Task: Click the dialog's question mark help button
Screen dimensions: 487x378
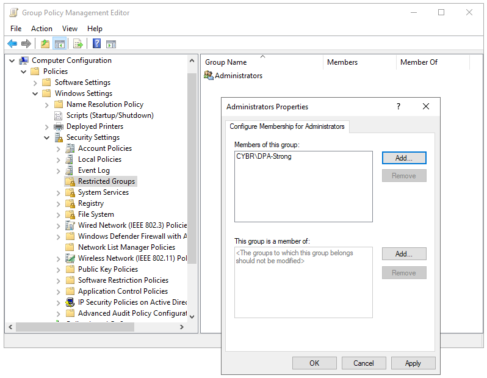Action: (399, 106)
